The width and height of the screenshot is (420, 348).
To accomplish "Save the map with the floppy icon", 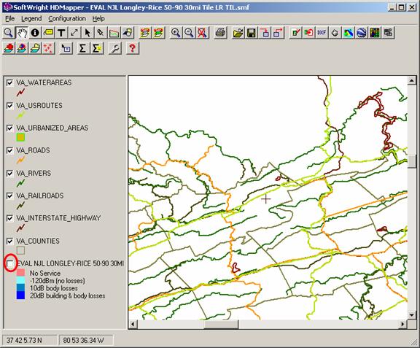I will 252,33.
